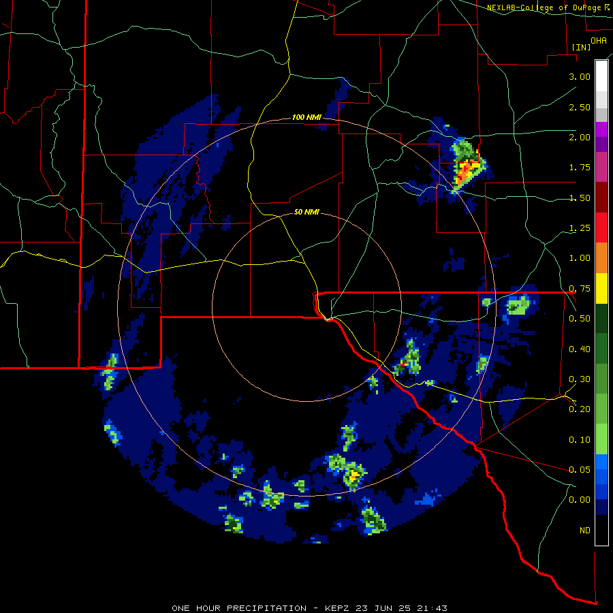The height and width of the screenshot is (613, 613).
Task: Select the 2.00 legend value
Action: tap(580, 137)
